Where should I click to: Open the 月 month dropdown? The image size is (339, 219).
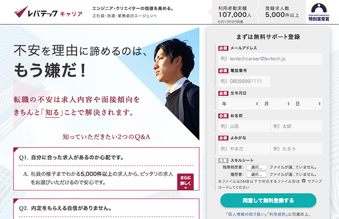click(276, 104)
